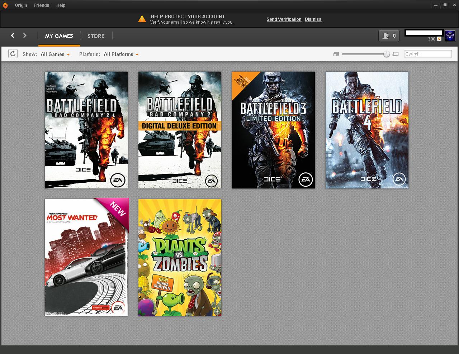Open the friends list button showing 0

pos(389,36)
